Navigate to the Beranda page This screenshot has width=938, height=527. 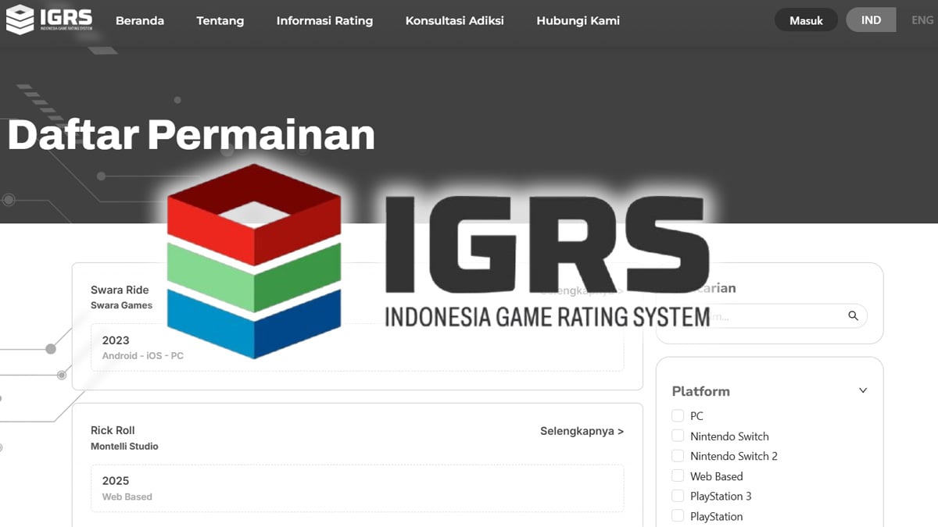[140, 21]
